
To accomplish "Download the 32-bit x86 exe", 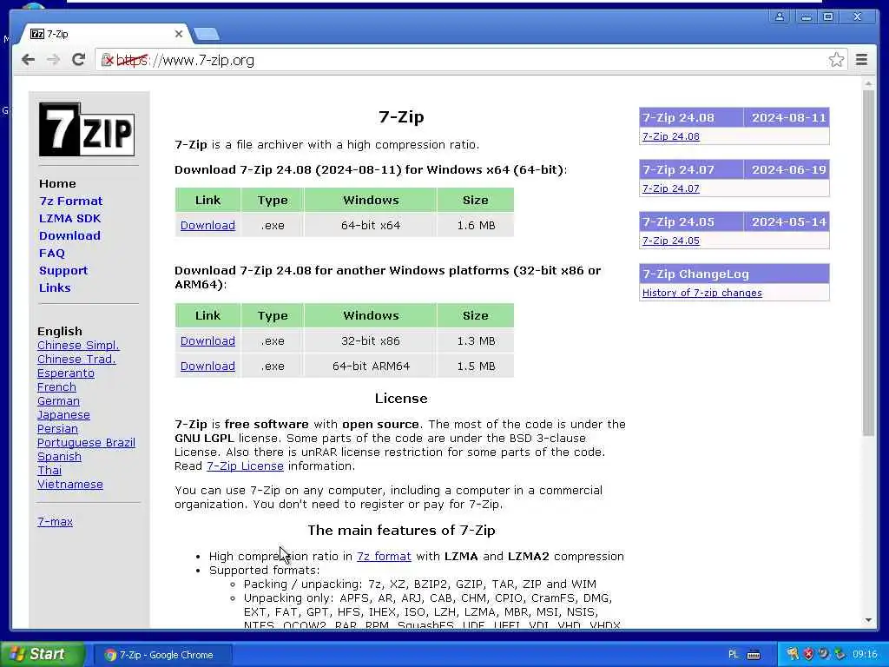I will pos(207,340).
